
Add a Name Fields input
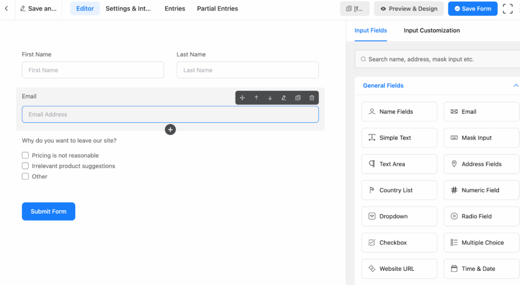[x=399, y=112]
